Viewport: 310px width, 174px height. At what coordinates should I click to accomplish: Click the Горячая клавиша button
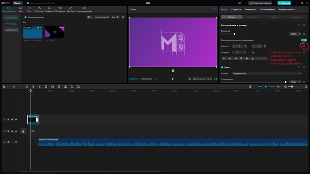click(x=260, y=3)
